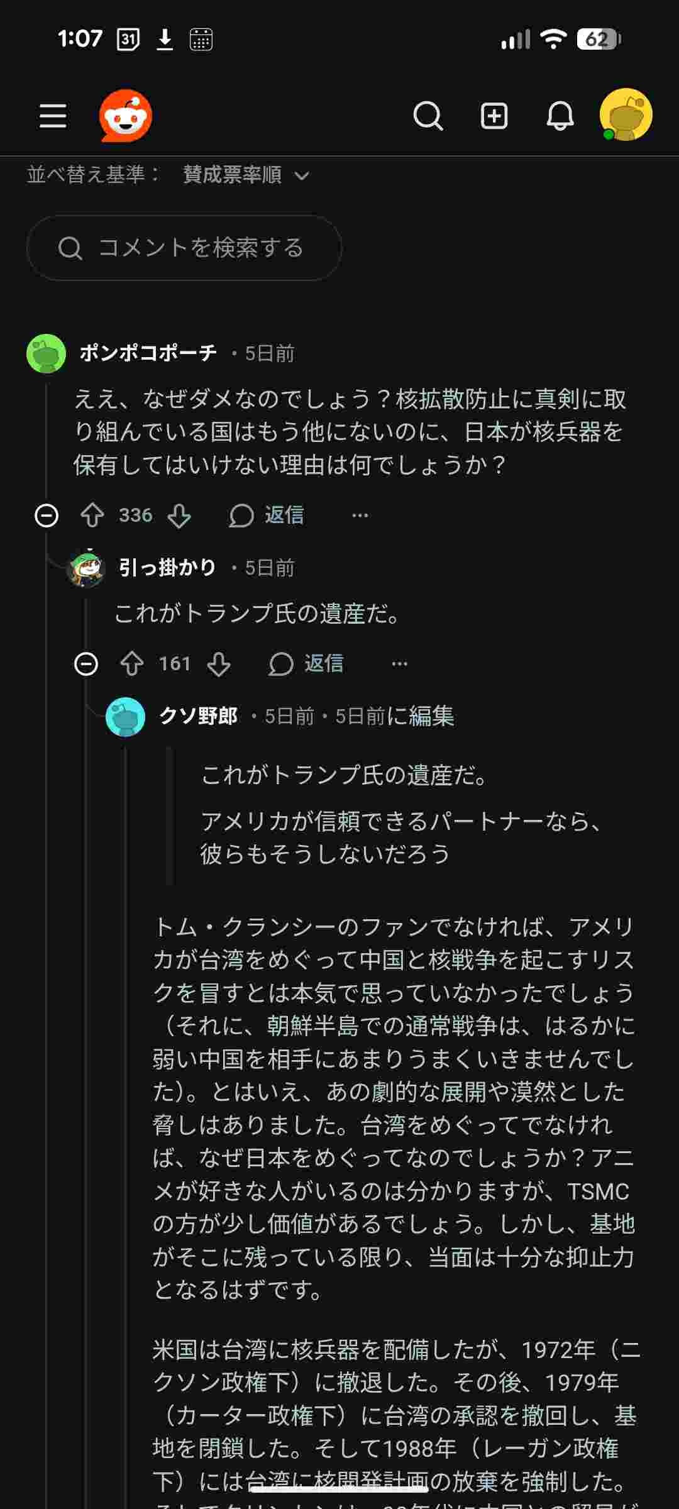Tap ポンポコポーチ's green avatar
679x1509 pixels.
click(47, 353)
